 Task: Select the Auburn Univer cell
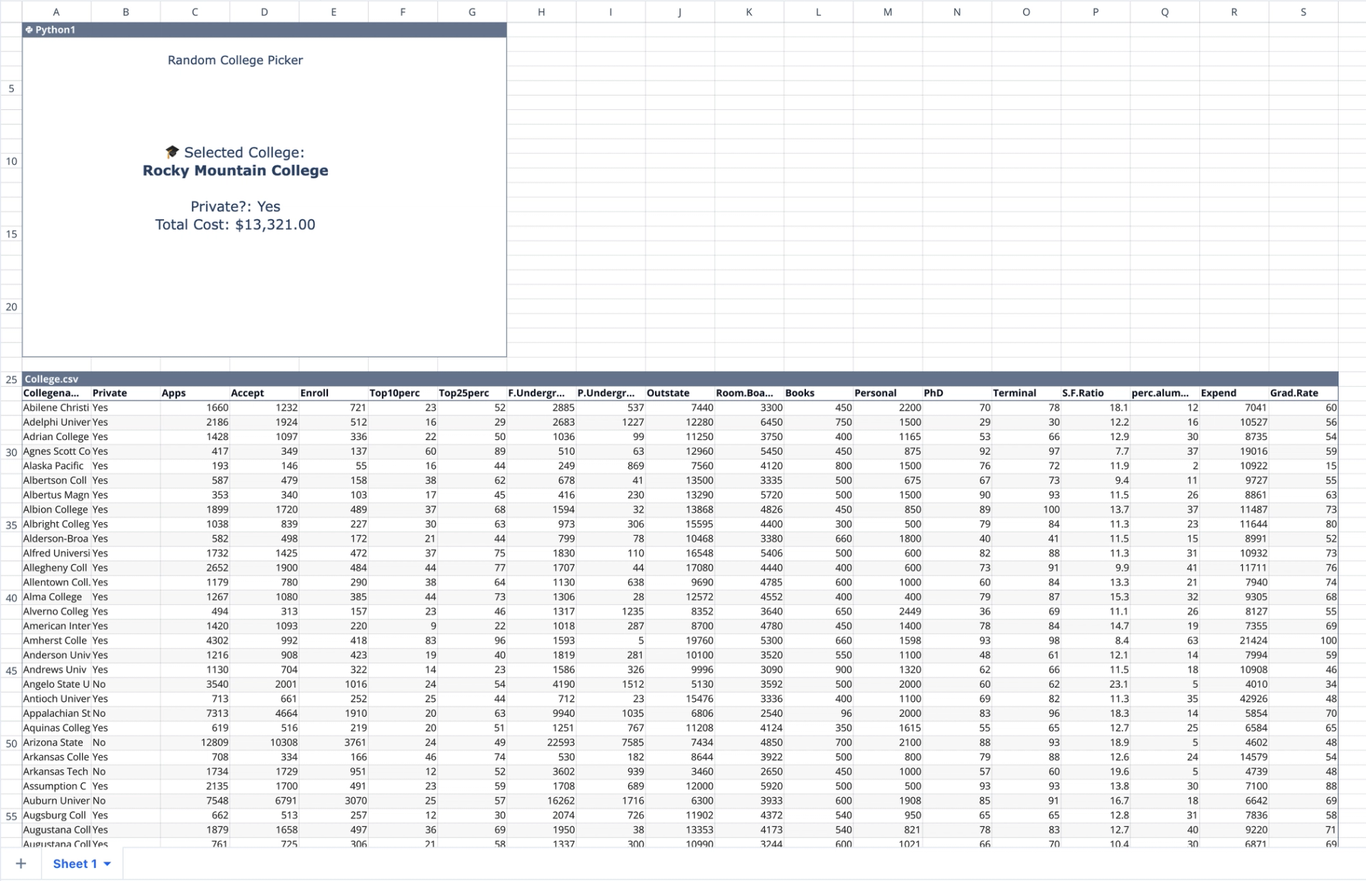56,800
